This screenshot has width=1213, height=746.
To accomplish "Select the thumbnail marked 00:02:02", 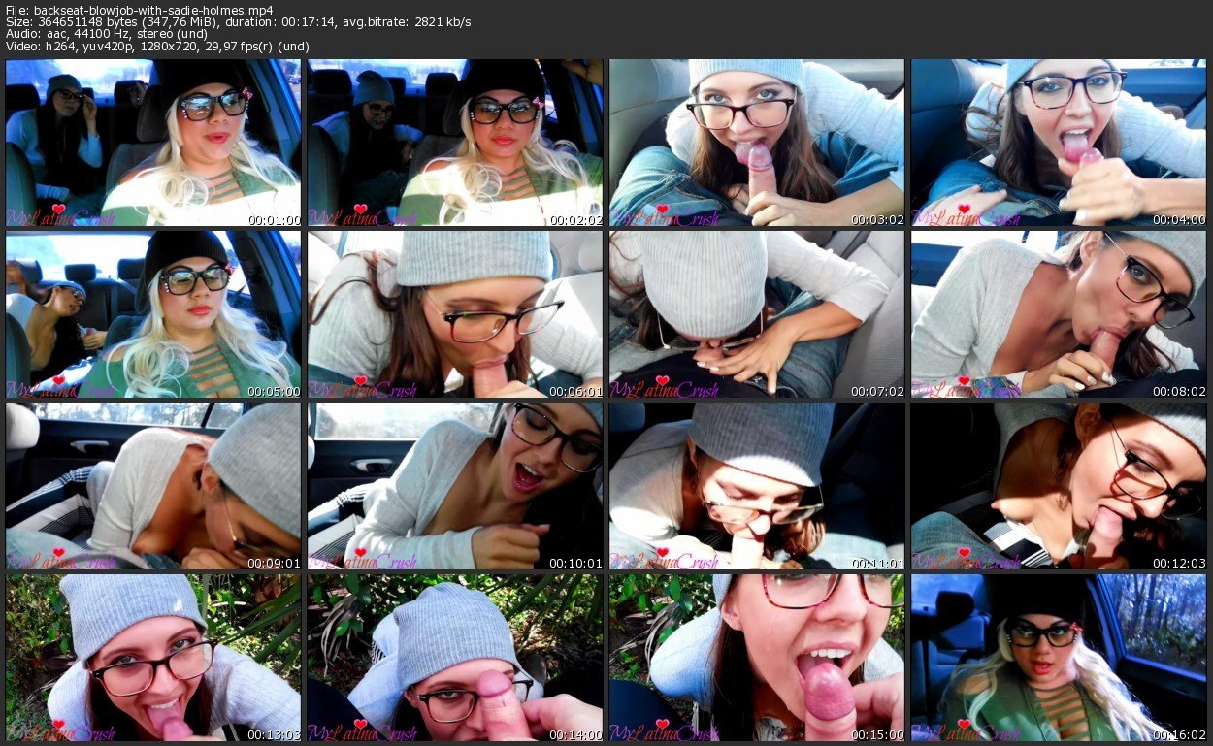I will pyautogui.click(x=455, y=143).
